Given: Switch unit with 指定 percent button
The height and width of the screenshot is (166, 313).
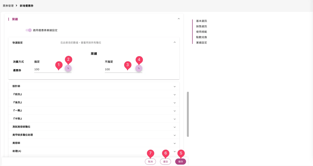Looking at the screenshot, I should click(68, 69).
